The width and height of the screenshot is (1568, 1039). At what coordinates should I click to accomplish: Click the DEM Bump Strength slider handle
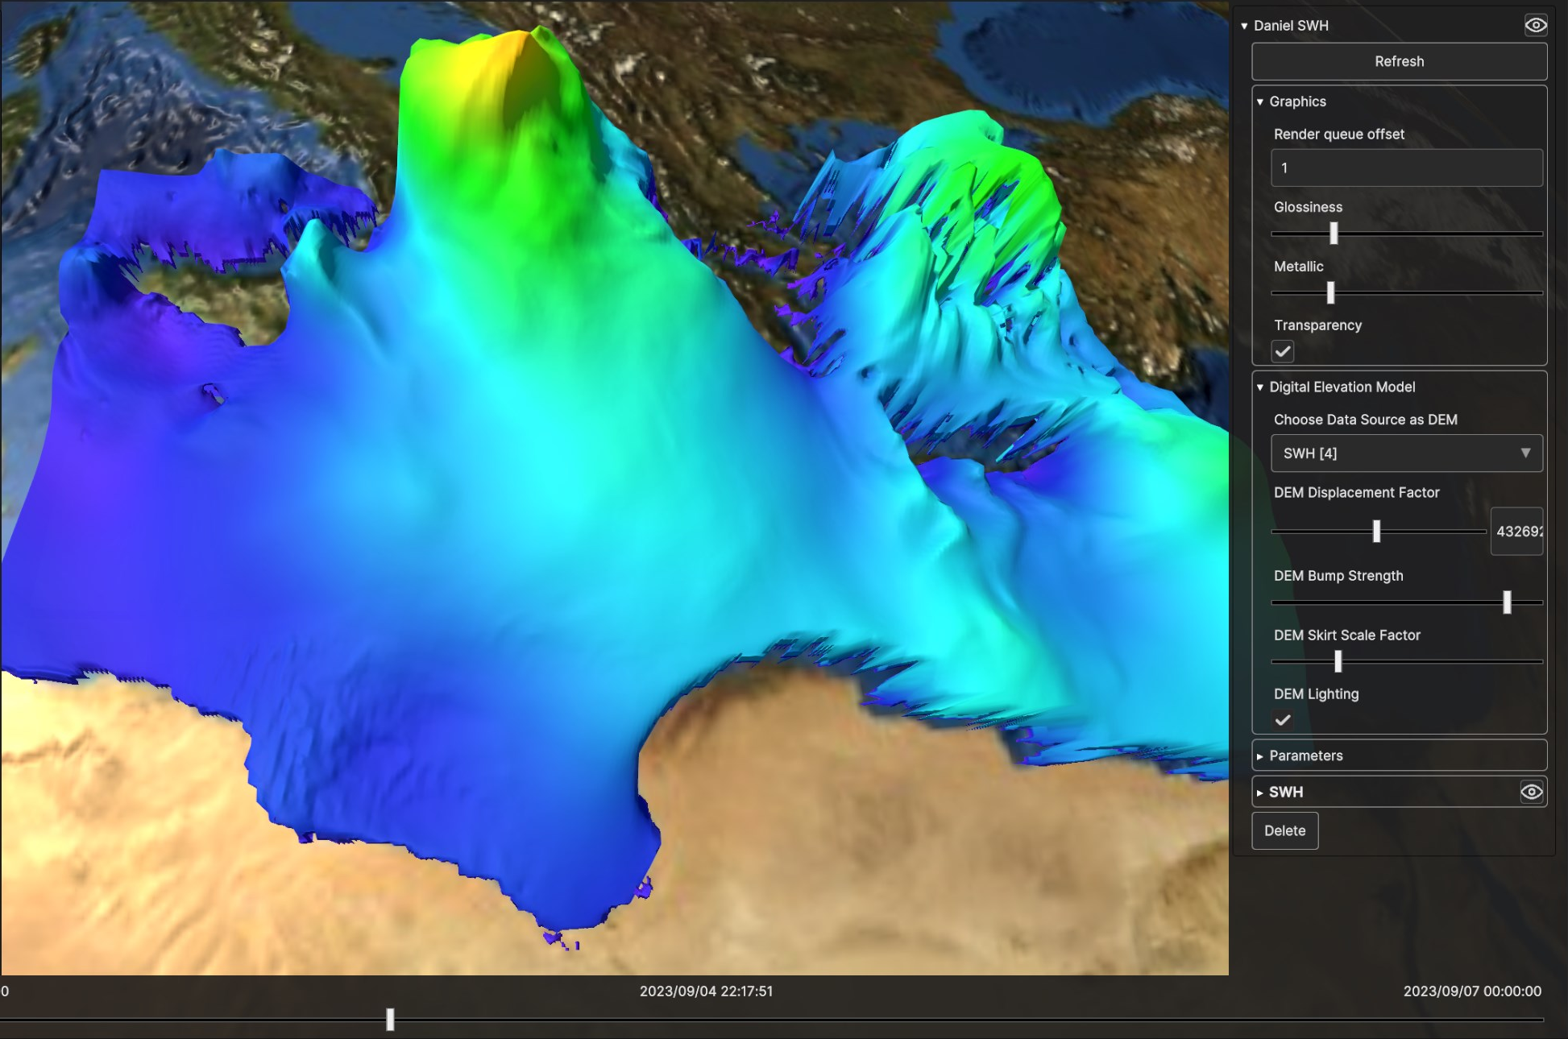click(x=1507, y=602)
